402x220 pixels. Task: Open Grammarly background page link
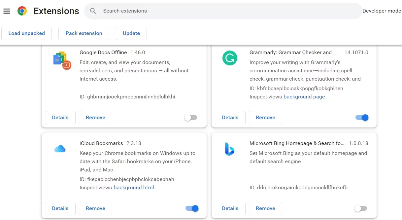coord(304,97)
